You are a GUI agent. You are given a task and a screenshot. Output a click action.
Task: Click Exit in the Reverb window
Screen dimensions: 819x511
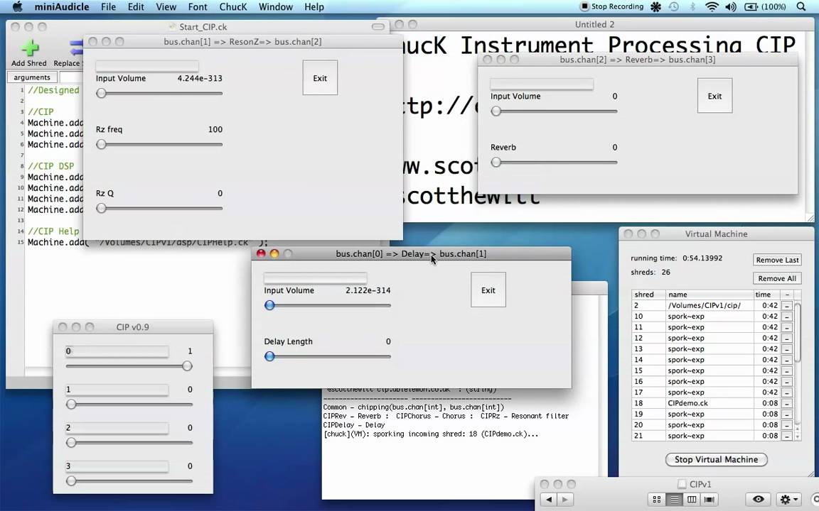click(x=714, y=96)
